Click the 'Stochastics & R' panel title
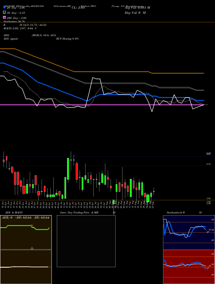This screenshot has height=284, width=215. (x=175, y=213)
